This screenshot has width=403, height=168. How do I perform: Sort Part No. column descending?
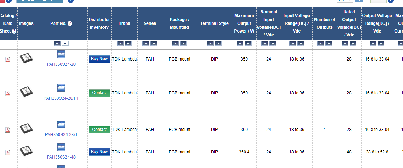point(57,43)
